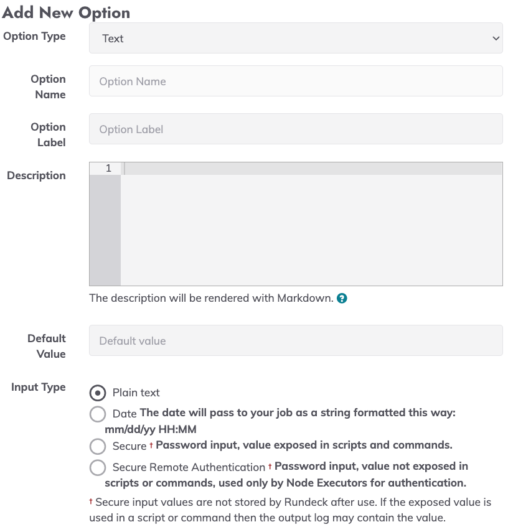Click empty area inside the Description editor
The image size is (508, 527).
click(x=311, y=230)
